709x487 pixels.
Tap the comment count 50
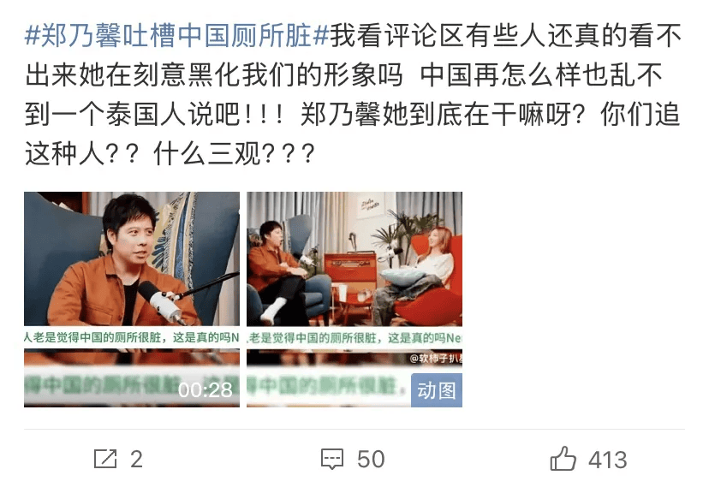pos(371,460)
